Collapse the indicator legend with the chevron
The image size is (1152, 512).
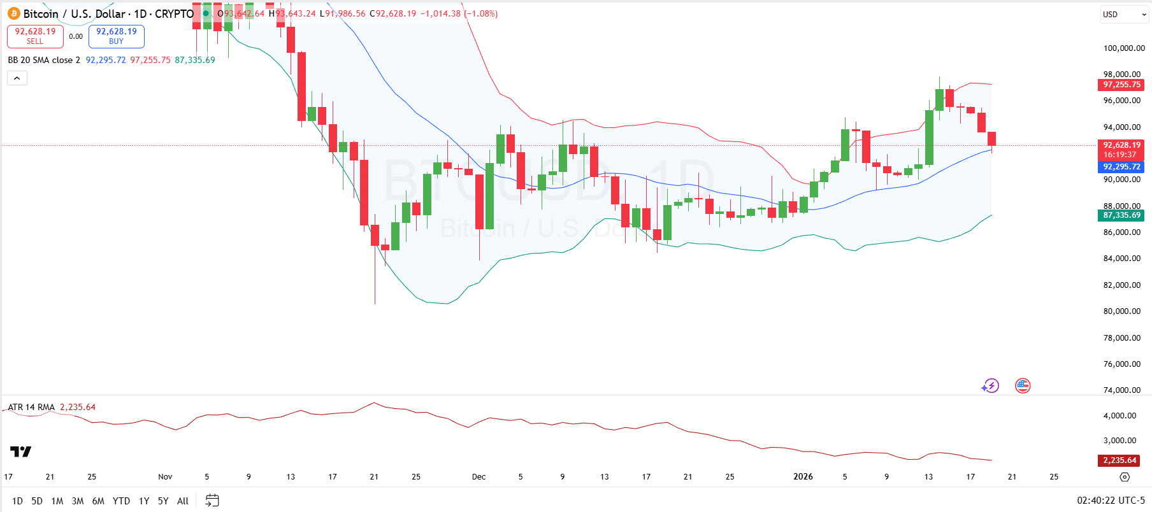pos(17,78)
